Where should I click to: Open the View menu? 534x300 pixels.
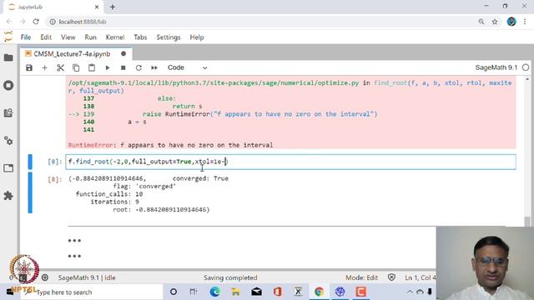[x=68, y=37]
